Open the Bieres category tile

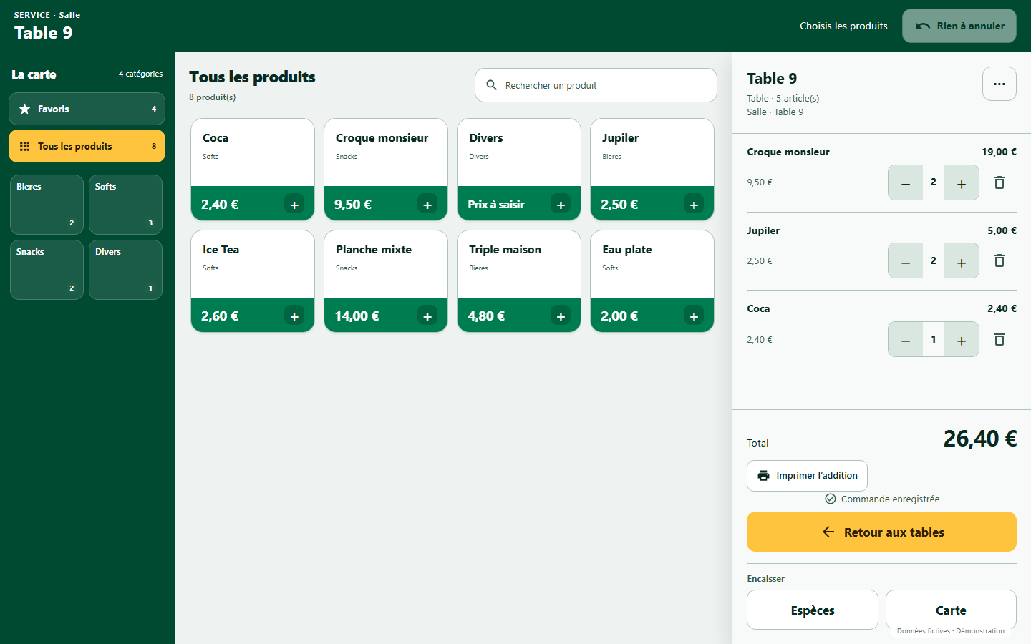coord(47,205)
